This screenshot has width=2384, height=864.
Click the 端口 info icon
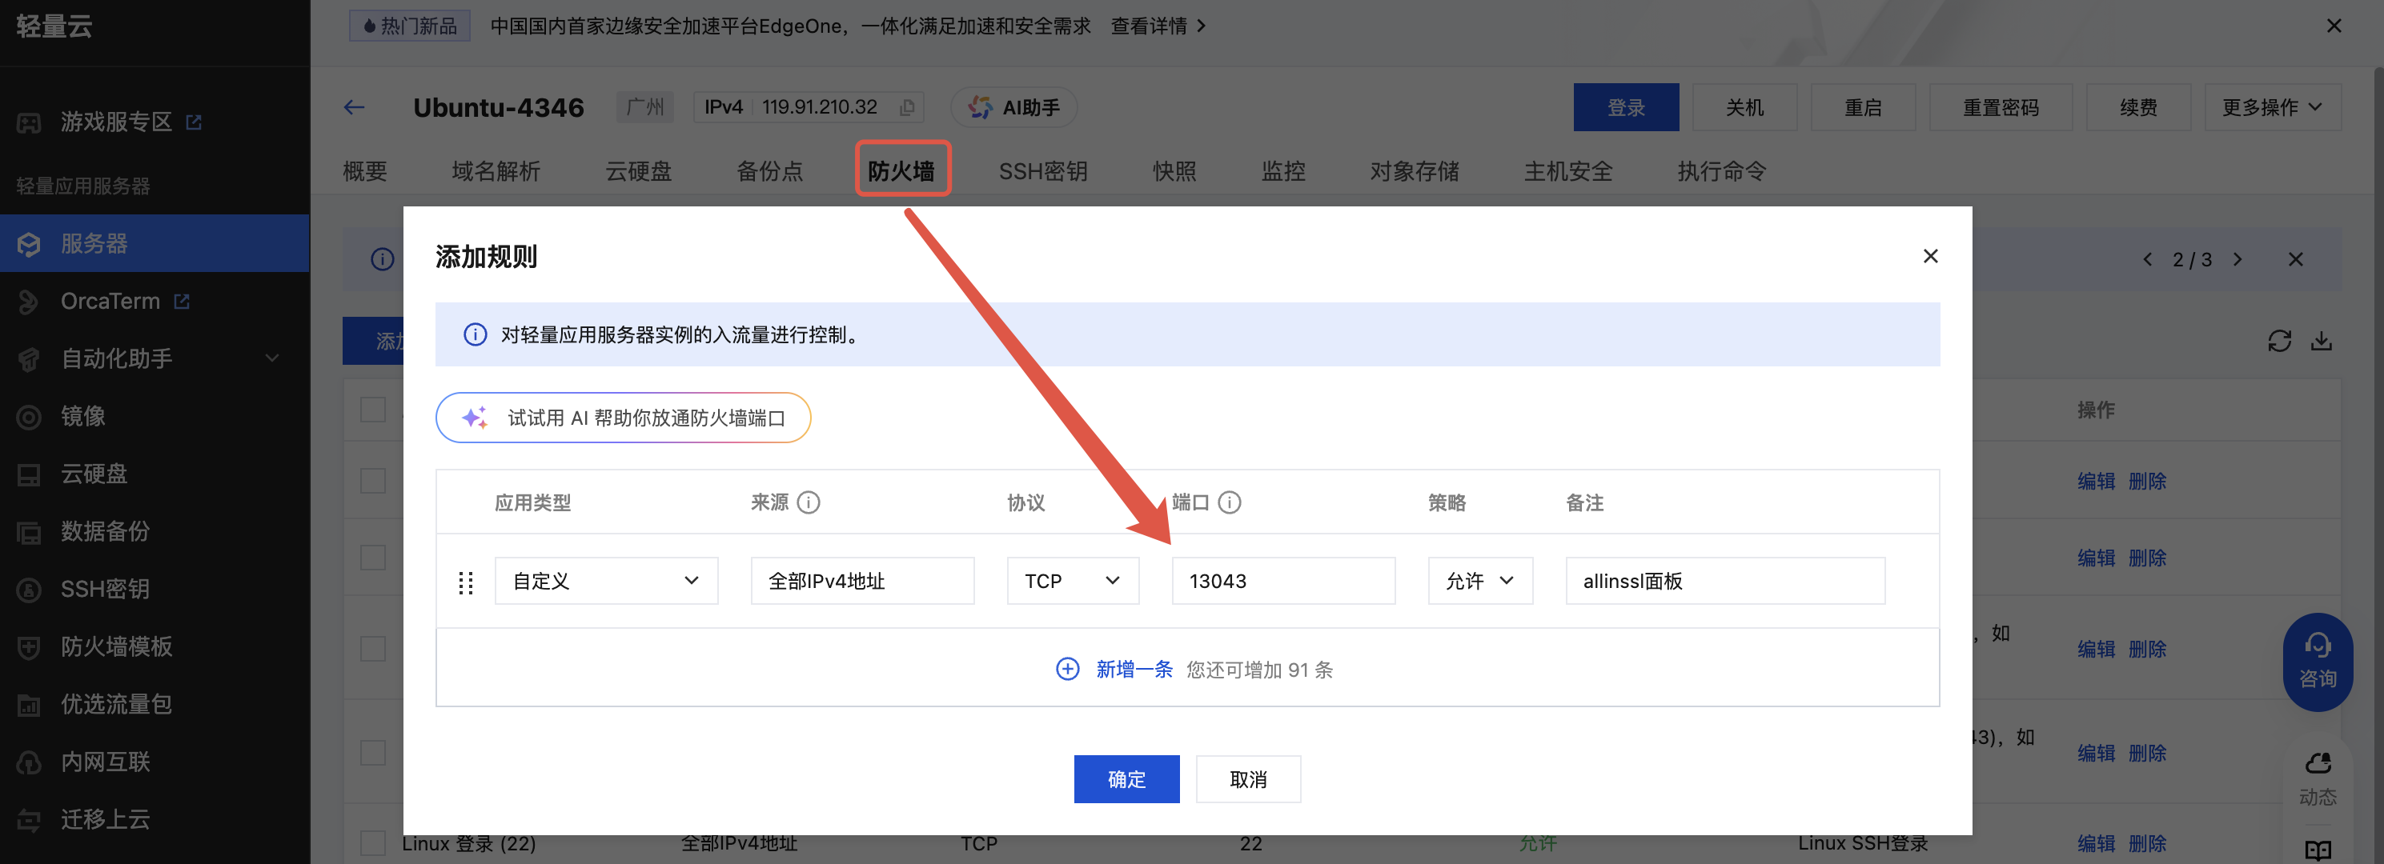pyautogui.click(x=1229, y=502)
